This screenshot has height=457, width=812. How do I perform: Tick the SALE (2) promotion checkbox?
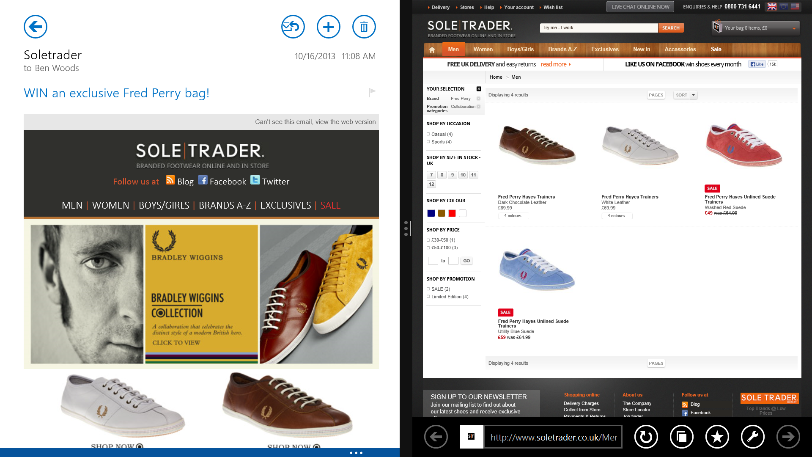428,289
